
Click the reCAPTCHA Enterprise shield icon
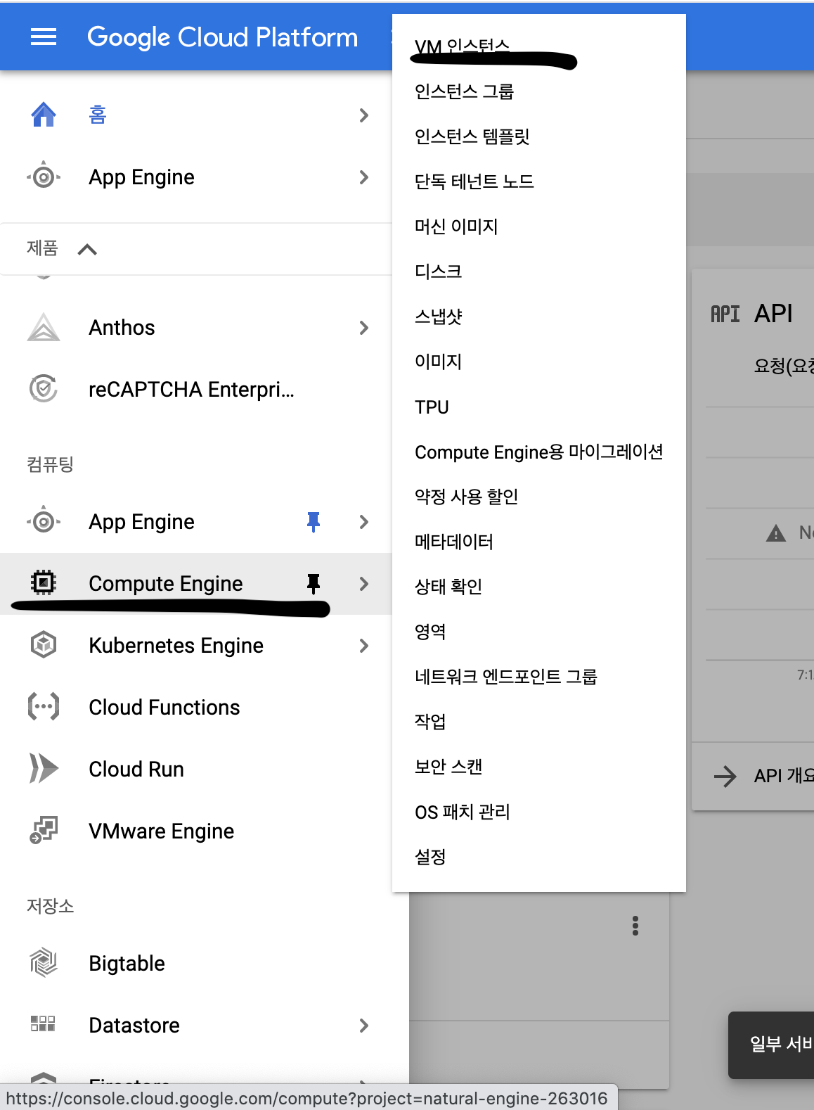(x=44, y=389)
